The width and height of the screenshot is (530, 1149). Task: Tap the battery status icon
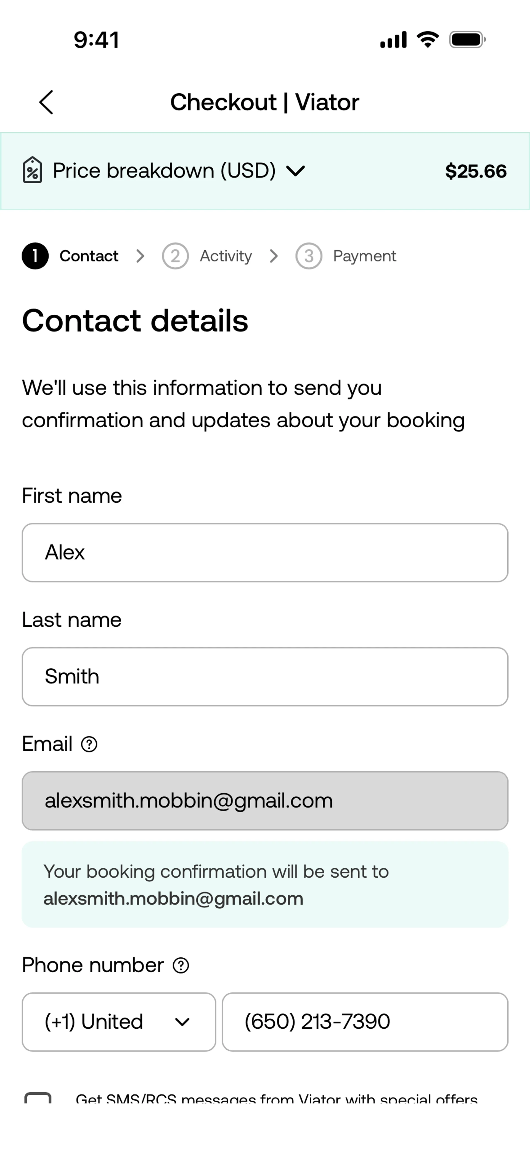click(x=467, y=40)
